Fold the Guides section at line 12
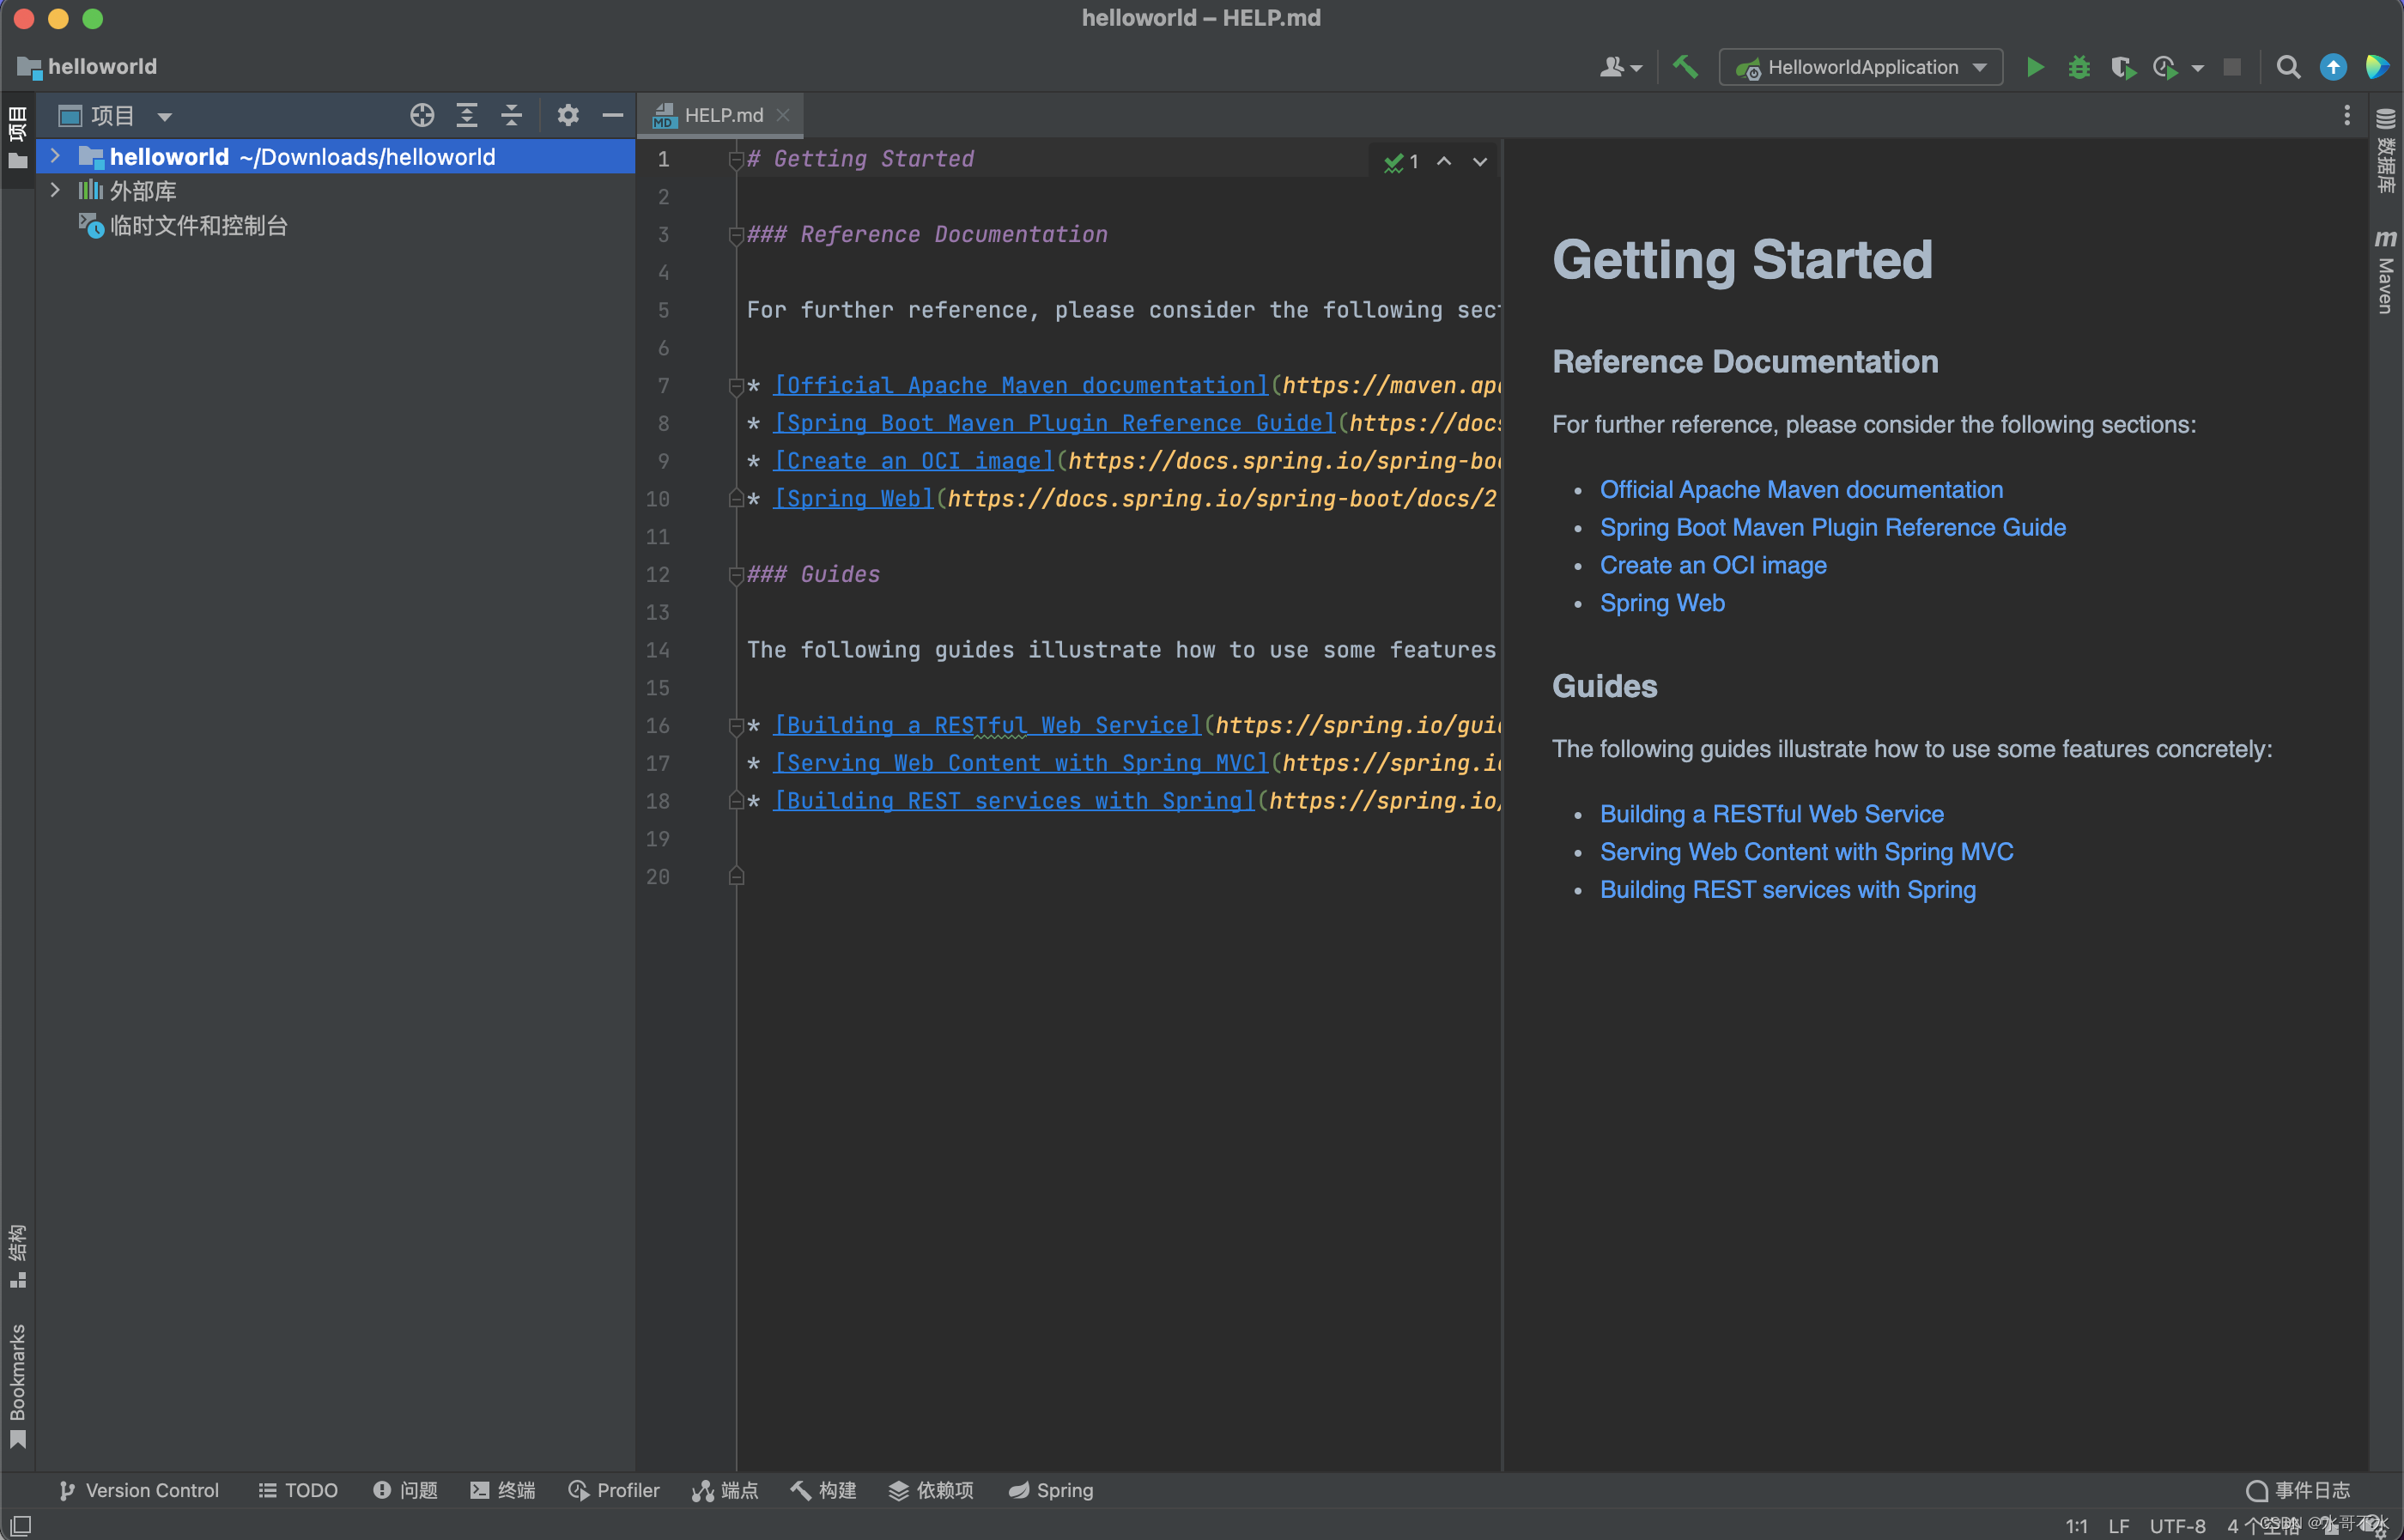This screenshot has height=1540, width=2404. (x=736, y=575)
